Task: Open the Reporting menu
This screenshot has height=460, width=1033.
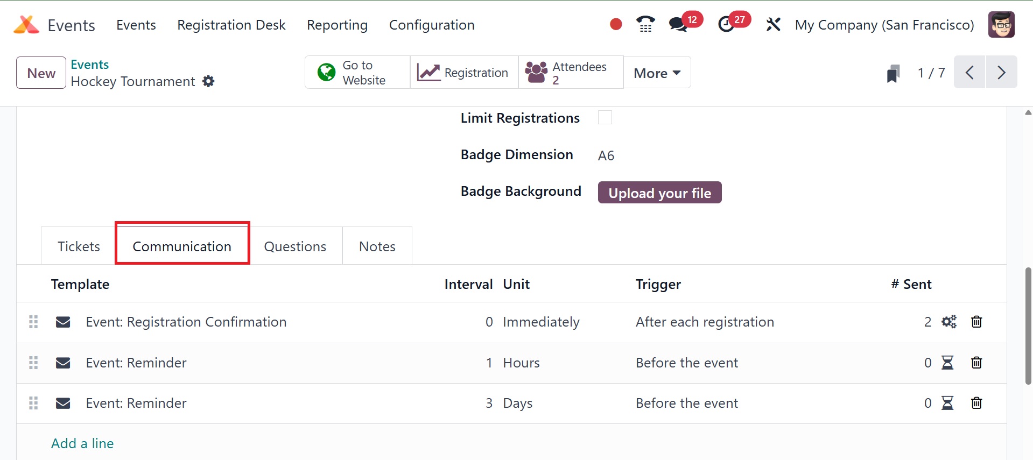Action: pos(337,25)
